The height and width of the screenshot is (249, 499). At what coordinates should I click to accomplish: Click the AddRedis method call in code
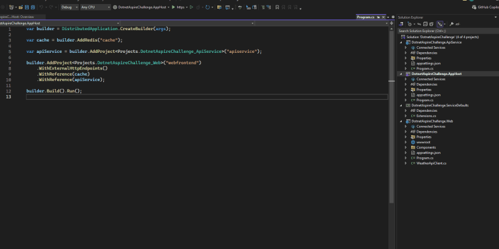(87, 40)
